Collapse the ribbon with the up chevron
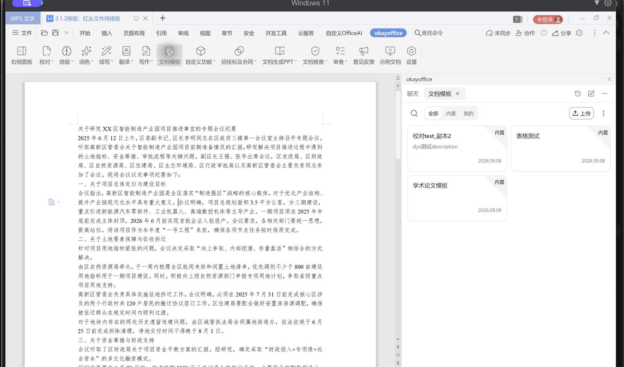 point(606,33)
